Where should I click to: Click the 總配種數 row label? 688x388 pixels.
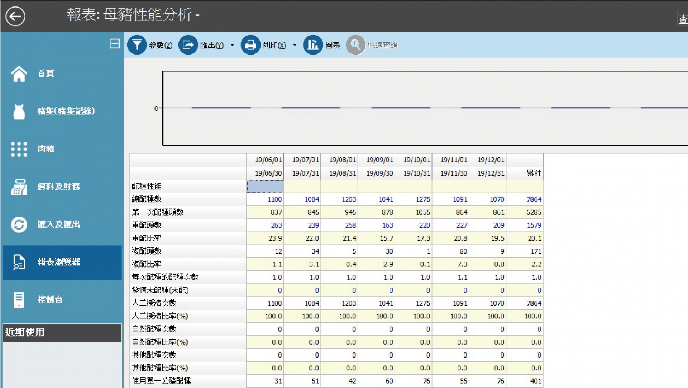click(147, 199)
